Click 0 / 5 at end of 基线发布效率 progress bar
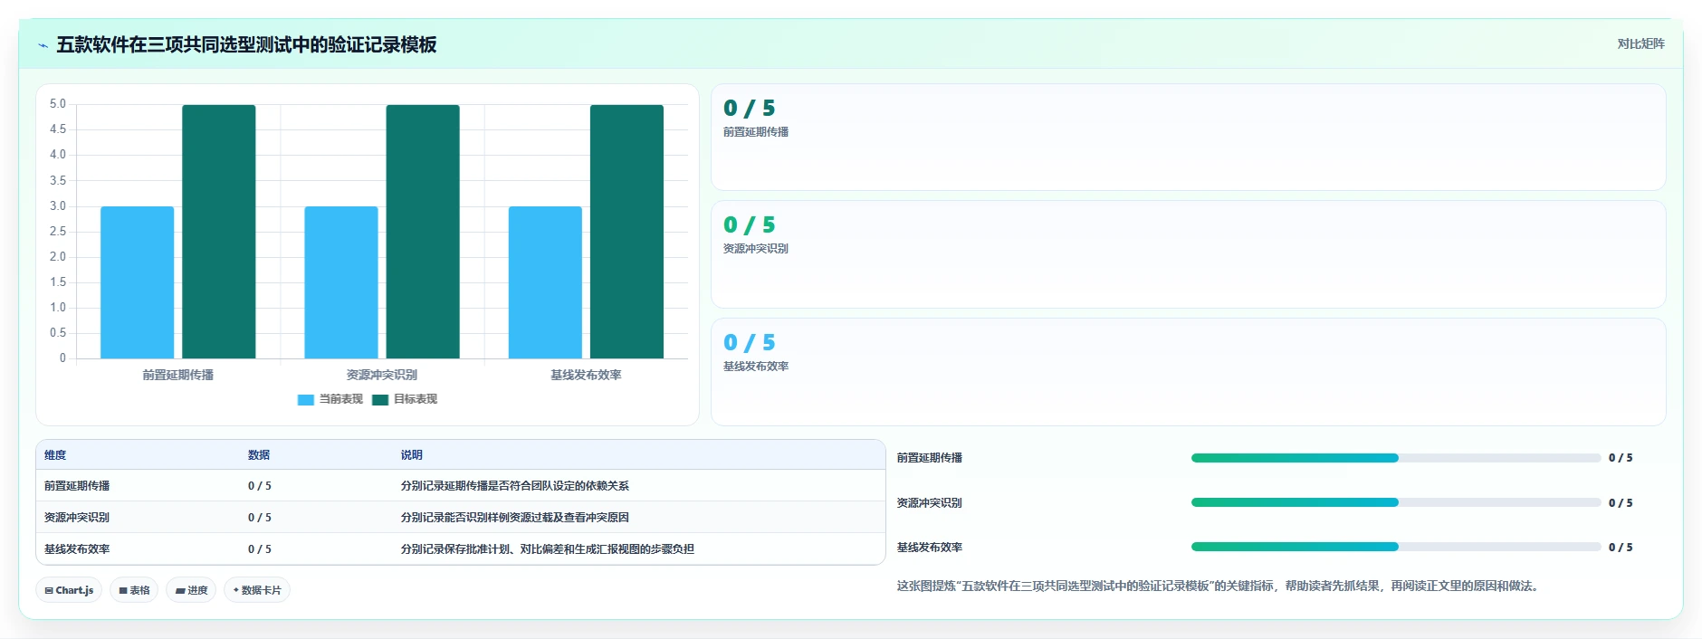This screenshot has height=639, width=1702. coord(1621,548)
